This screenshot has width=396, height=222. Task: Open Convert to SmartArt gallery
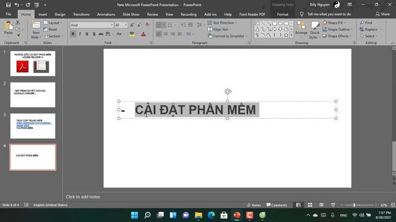pyautogui.click(x=227, y=36)
